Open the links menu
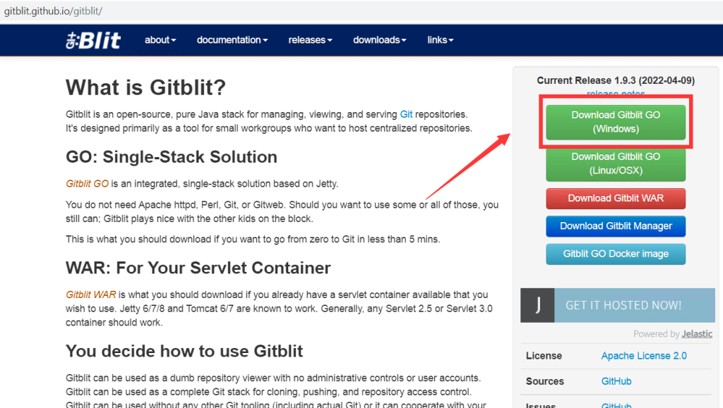This screenshot has width=723, height=408. pyautogui.click(x=441, y=40)
